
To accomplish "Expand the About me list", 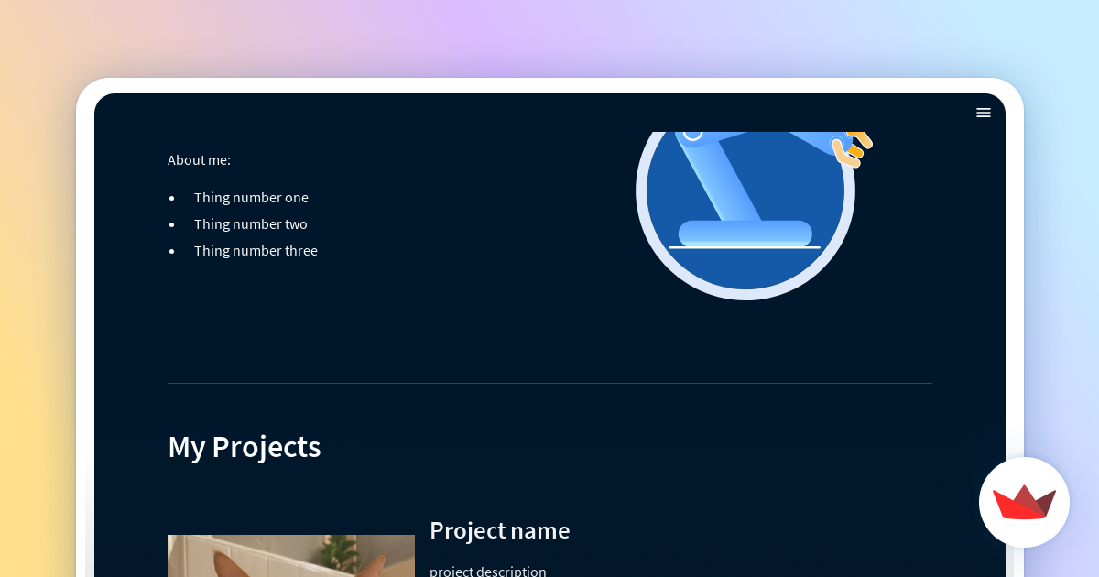I will [199, 159].
